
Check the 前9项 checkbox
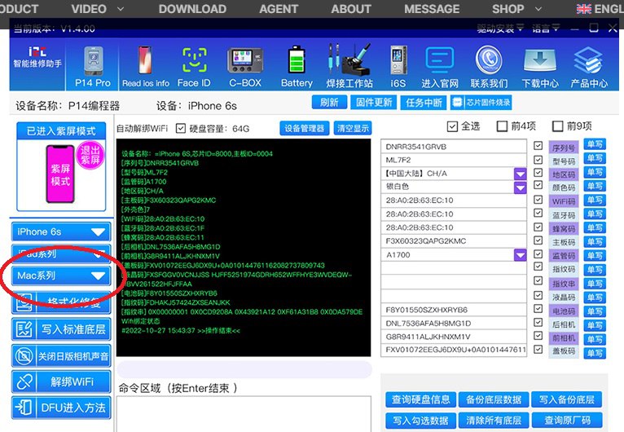[557, 126]
